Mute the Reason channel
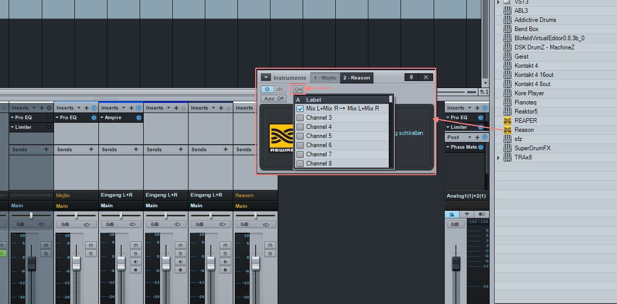 (x=270, y=245)
